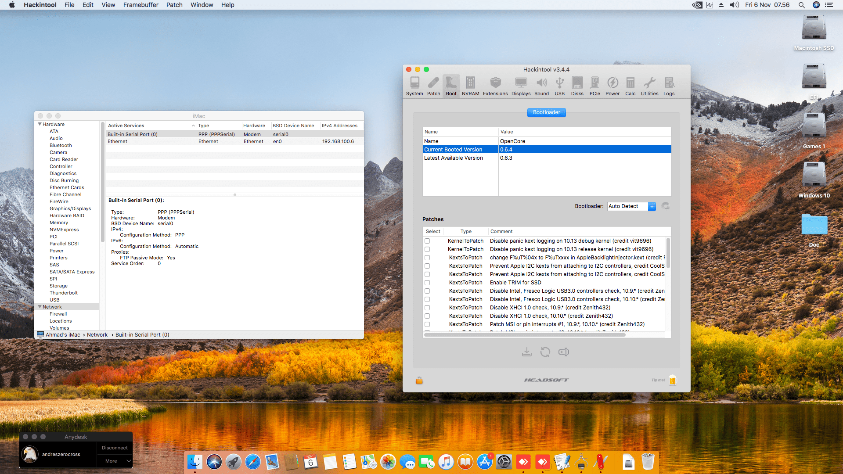Open the PCIe toolbar section
The image size is (843, 474).
594,86
